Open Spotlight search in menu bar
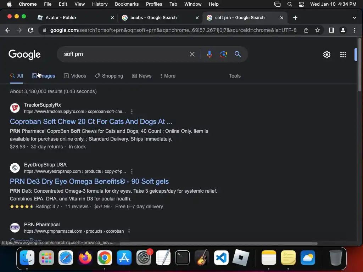Screen dimensions: 363x272 (x=289, y=4)
